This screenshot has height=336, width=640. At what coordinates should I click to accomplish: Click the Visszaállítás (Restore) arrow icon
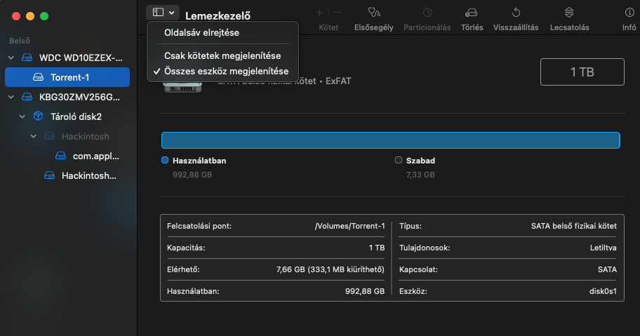pyautogui.click(x=516, y=13)
